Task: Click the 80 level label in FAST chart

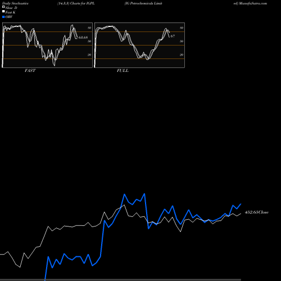Action: coord(89,28)
